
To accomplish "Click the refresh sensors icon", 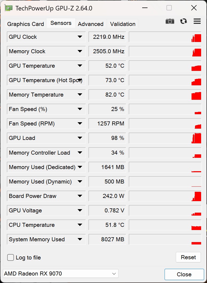I will pos(184,21).
